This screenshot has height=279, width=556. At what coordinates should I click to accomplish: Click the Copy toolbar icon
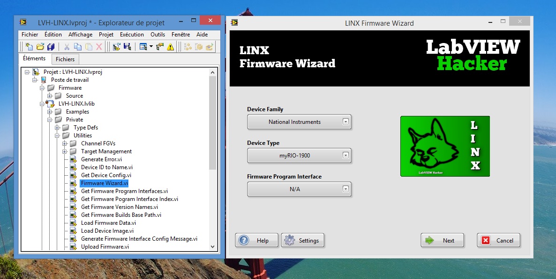(78, 46)
